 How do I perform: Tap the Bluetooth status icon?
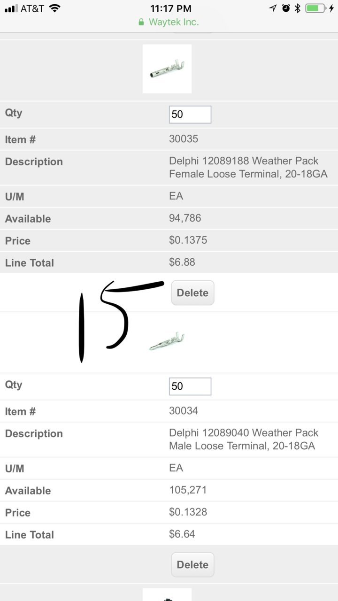[x=297, y=8]
